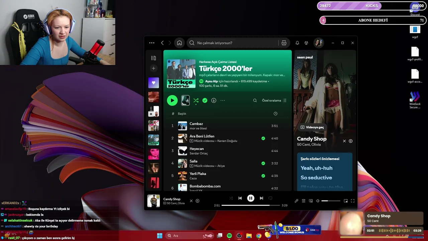Open Spotify notifications bell

pos(297,43)
